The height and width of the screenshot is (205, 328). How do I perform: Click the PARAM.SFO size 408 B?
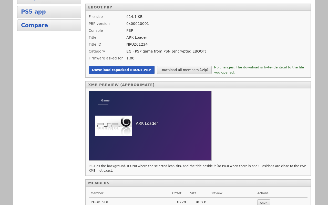201,202
